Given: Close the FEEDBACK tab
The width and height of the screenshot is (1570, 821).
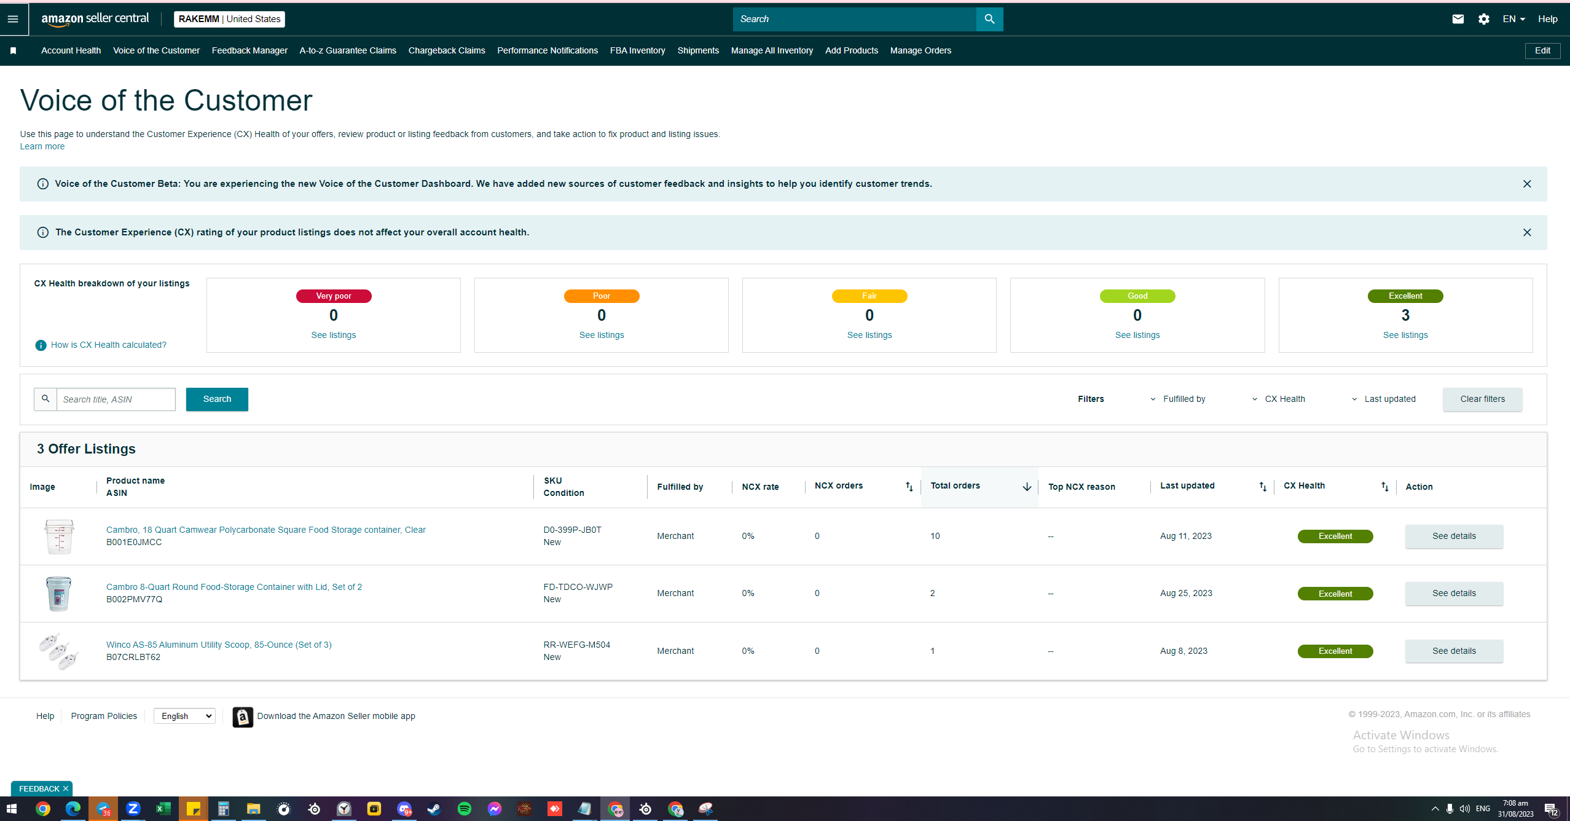Looking at the screenshot, I should (x=66, y=788).
